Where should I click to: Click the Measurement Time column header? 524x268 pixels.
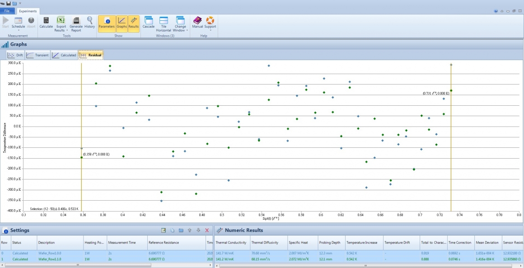pos(127,243)
